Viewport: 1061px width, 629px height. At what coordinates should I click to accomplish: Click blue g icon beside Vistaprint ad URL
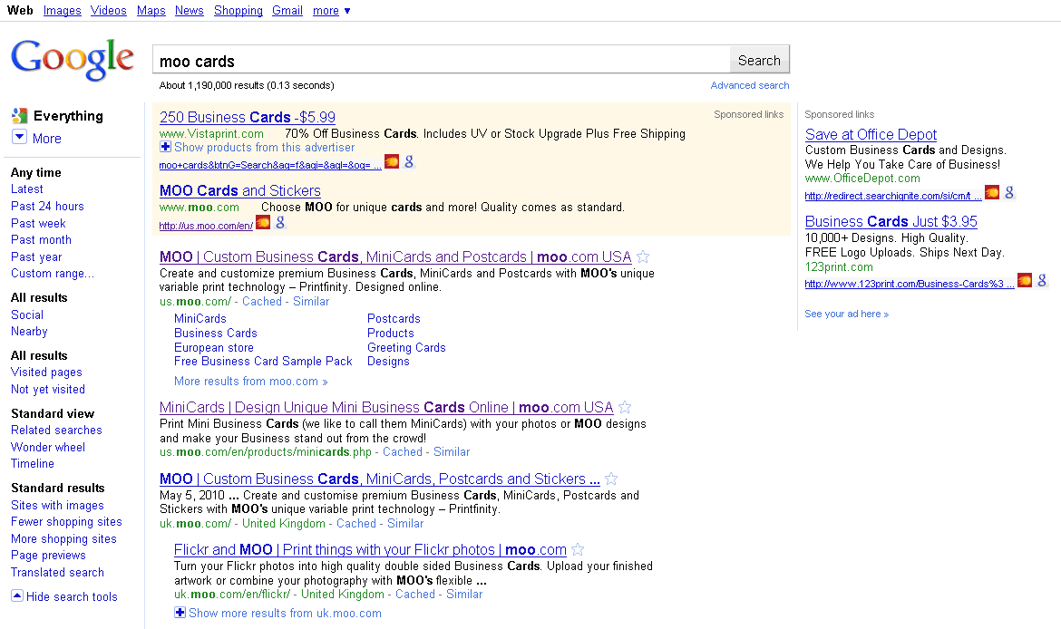click(x=409, y=161)
